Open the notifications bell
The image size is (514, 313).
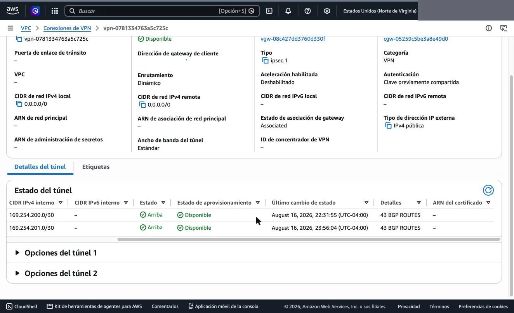pos(288,11)
